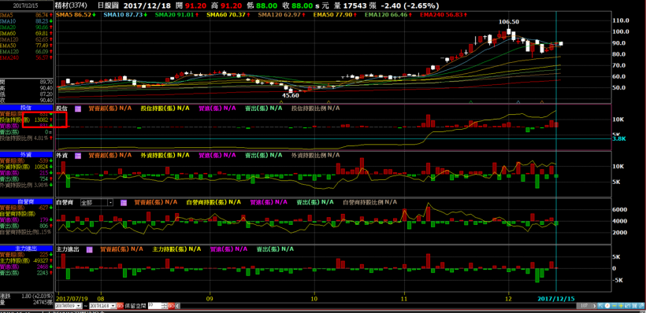The image size is (646, 313).
Task: Click the ruler measurement tool icon
Action: tap(640, 306)
